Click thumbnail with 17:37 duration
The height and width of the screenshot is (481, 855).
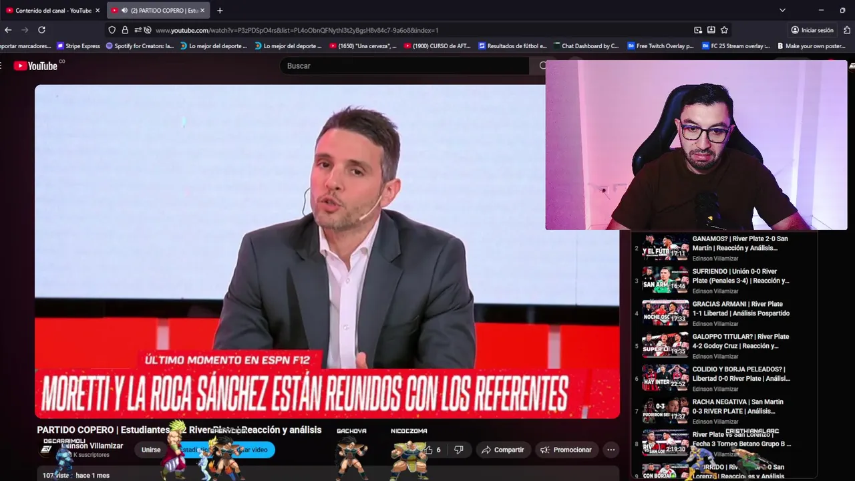click(665, 411)
